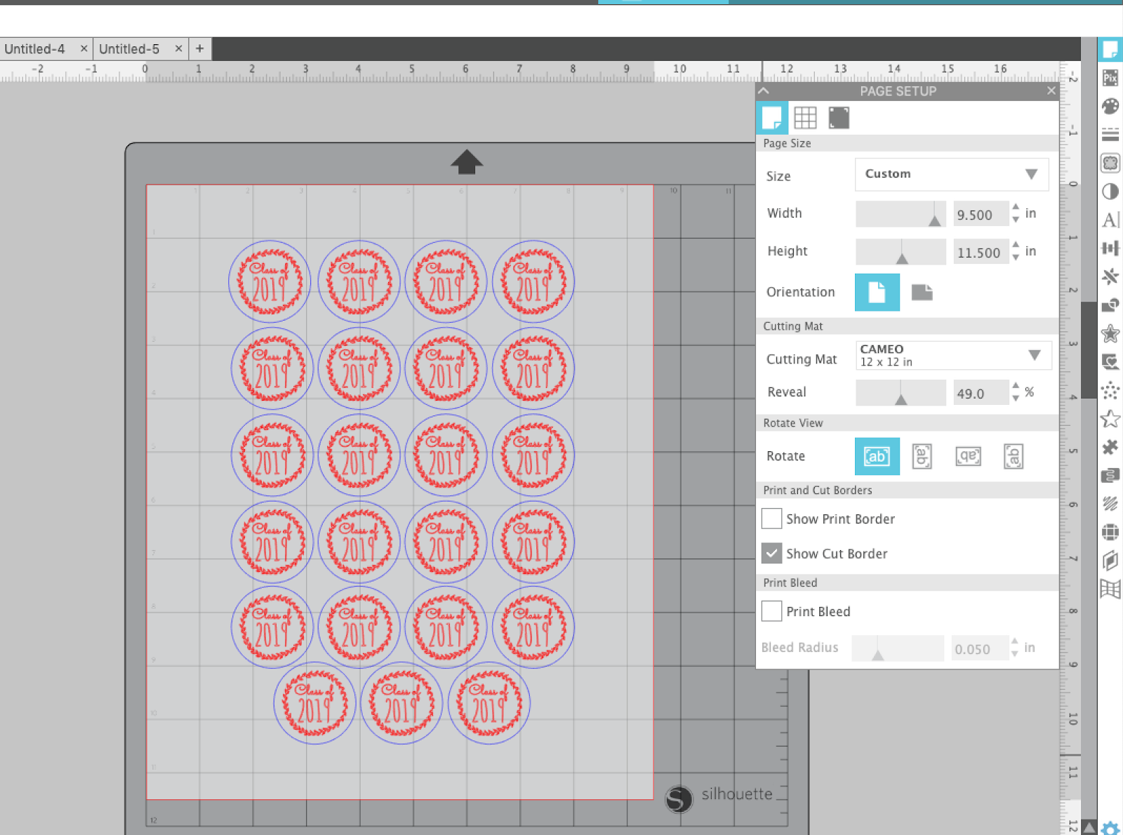Increase Reveal with the up stepper arrow
The width and height of the screenshot is (1123, 835).
point(1016,385)
